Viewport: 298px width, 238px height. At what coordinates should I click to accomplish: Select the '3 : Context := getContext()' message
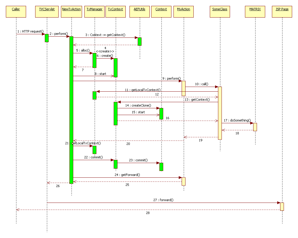point(105,35)
